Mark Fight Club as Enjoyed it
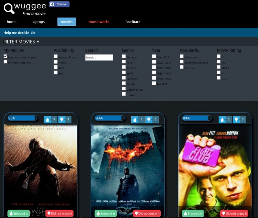 coord(193,213)
